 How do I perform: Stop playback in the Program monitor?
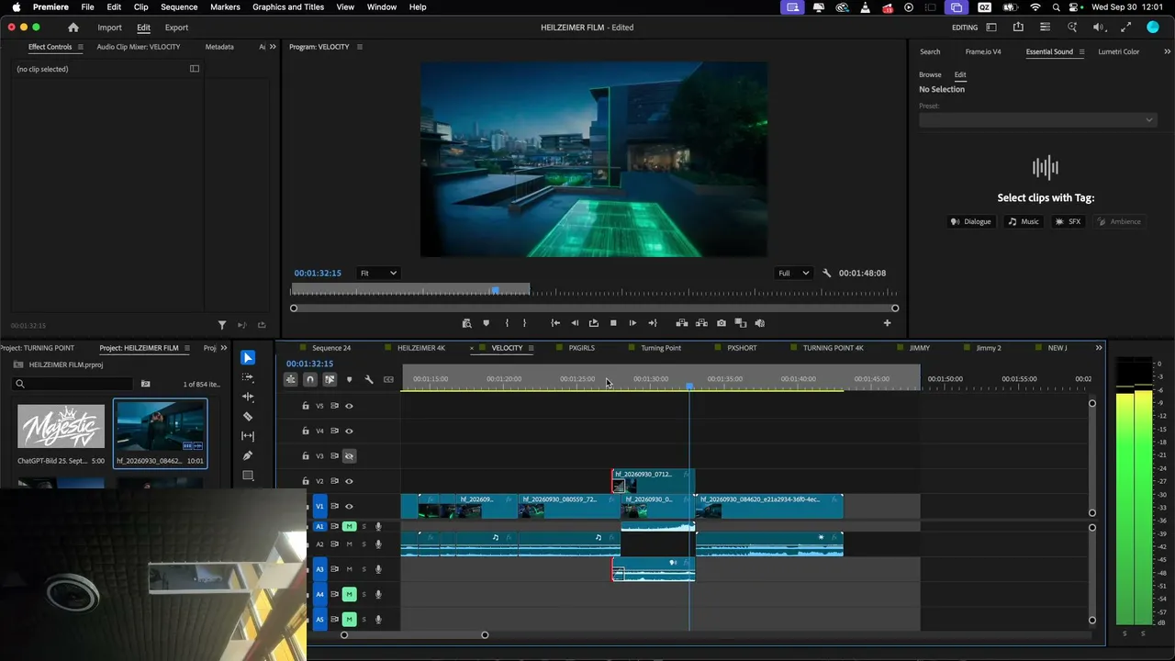(613, 323)
